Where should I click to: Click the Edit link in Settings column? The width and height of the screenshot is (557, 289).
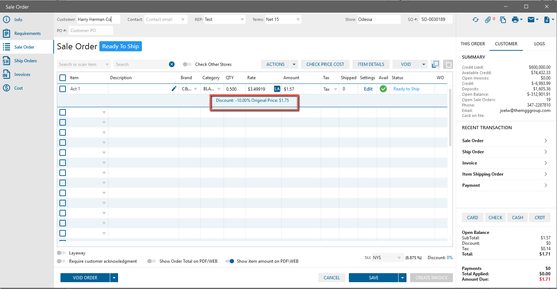click(x=368, y=89)
